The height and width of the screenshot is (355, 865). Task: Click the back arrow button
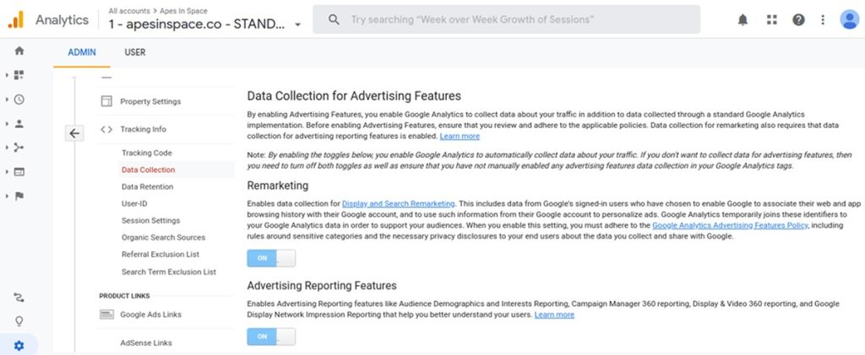pos(74,133)
